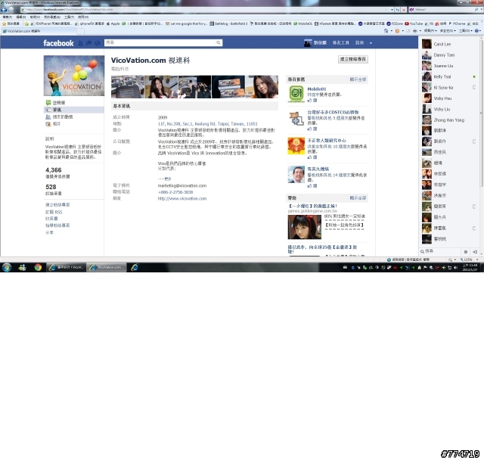Open the YouTube bookmark in favorites bar
The height and width of the screenshot is (460, 484).
pyautogui.click(x=414, y=23)
